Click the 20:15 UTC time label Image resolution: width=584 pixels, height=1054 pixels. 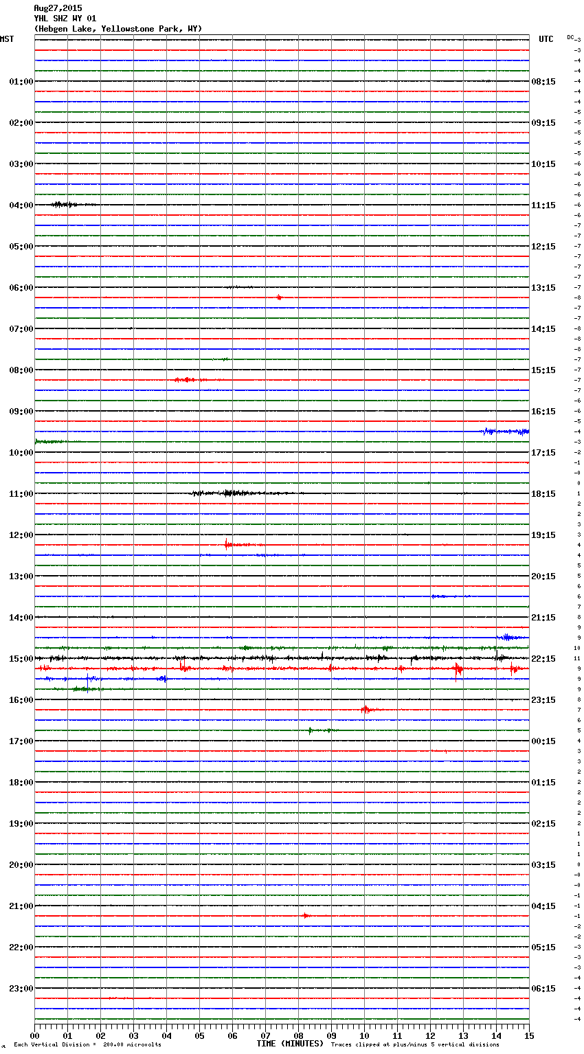click(x=543, y=576)
